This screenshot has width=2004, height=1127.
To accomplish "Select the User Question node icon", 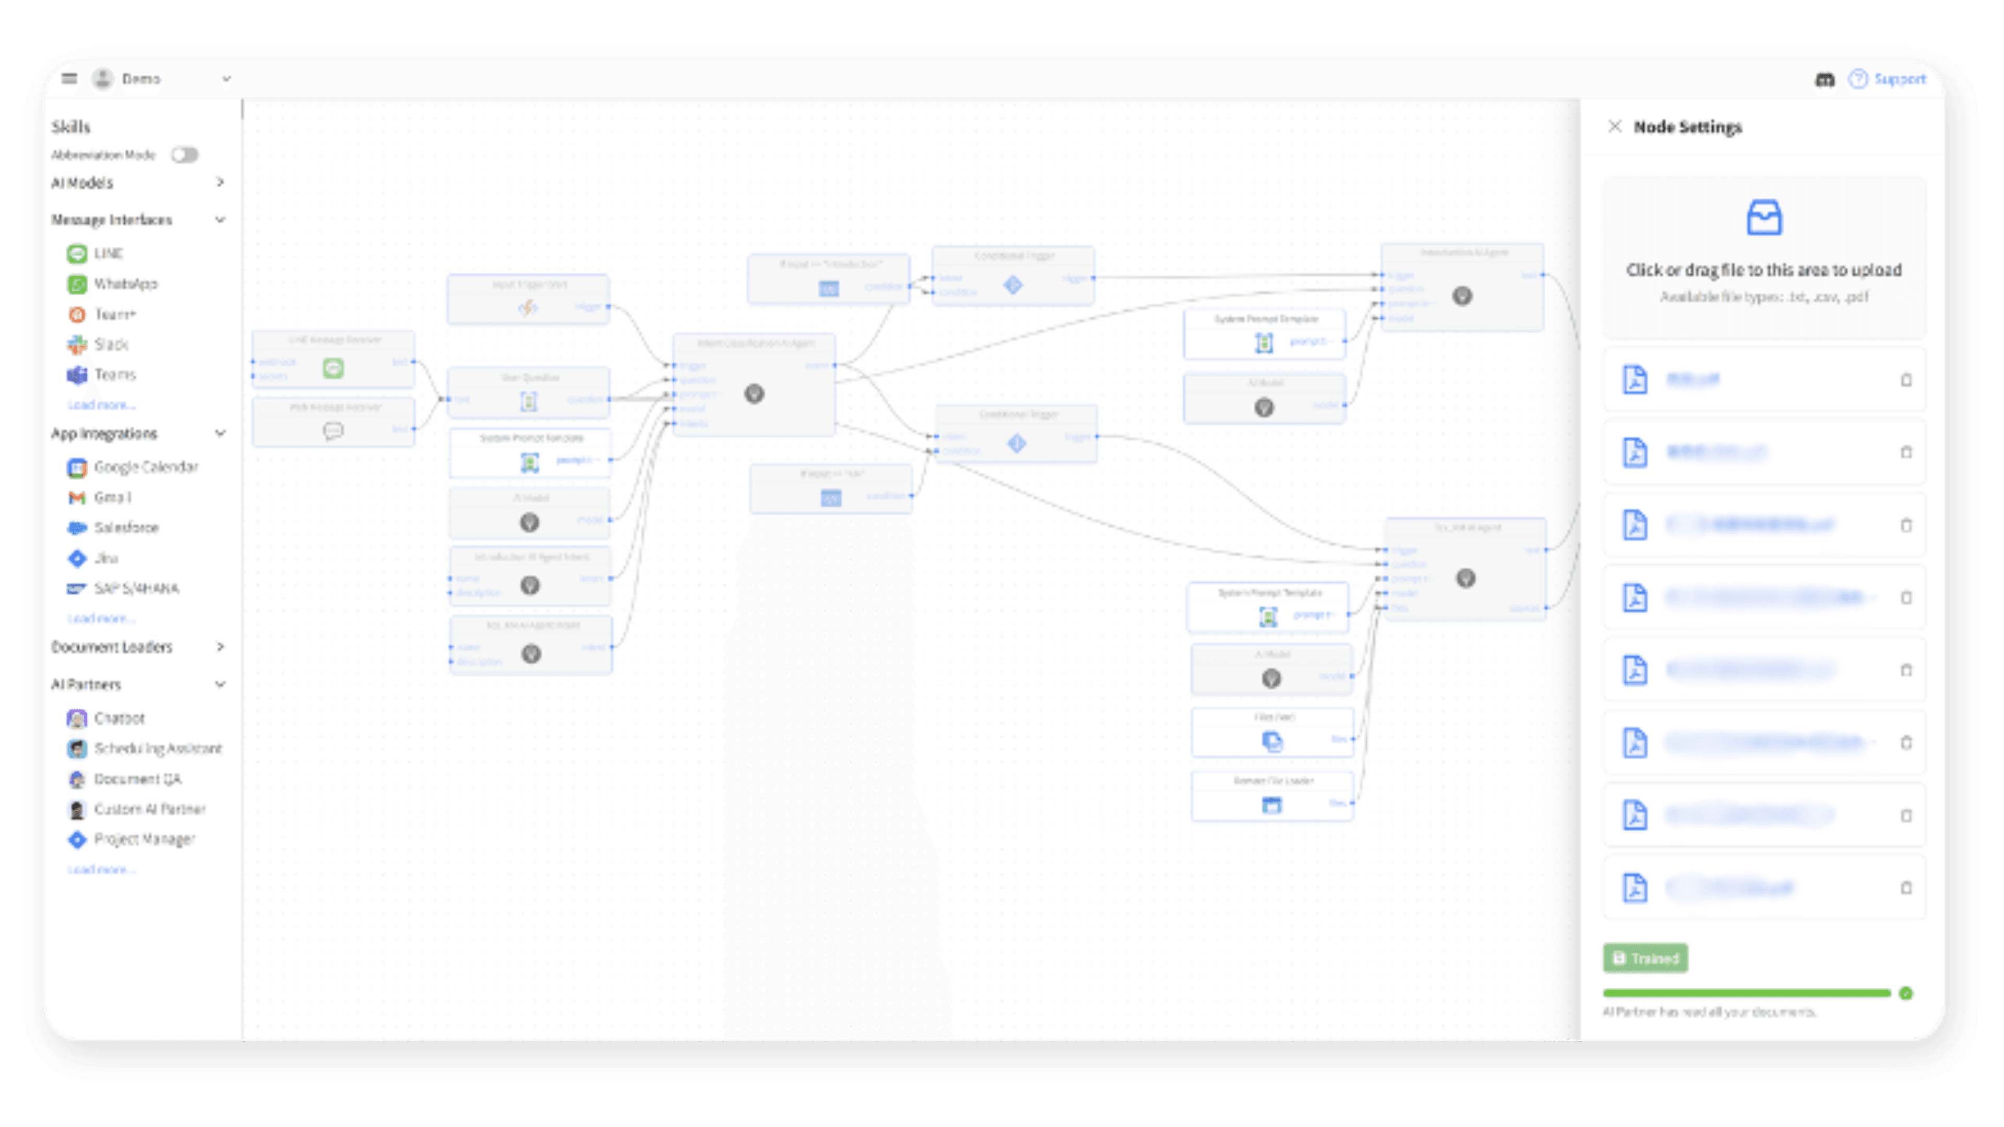I will [529, 401].
